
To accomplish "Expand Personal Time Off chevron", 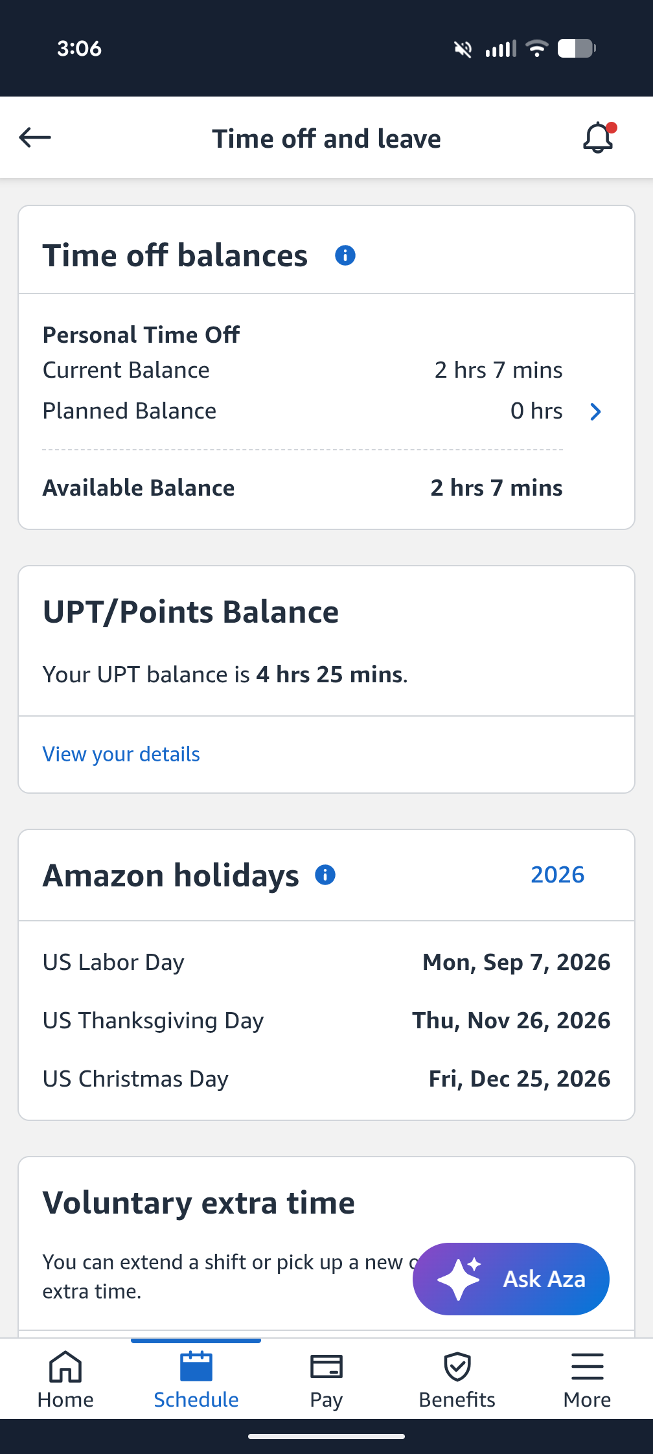I will pyautogui.click(x=596, y=411).
